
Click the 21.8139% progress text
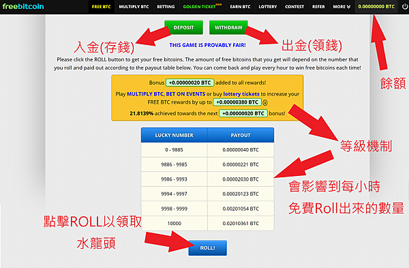(141, 113)
